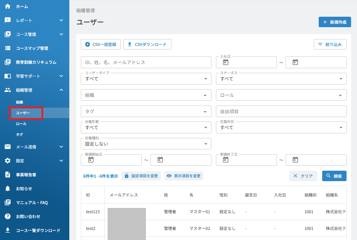Open the 入社日 start date calendar icon
The image size is (357, 240).
pos(225,62)
